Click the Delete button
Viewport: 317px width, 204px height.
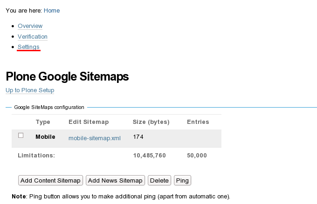point(159,180)
